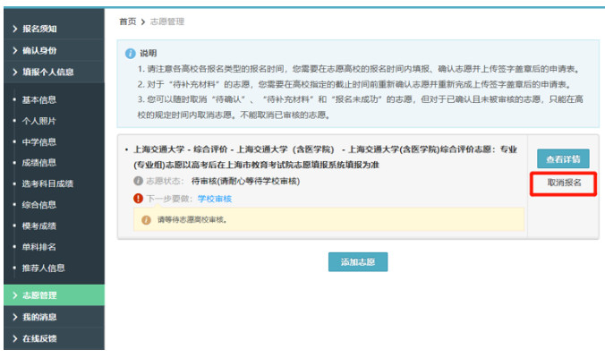Click the 志愿状态 label
Viewport: 605px width, 358px height.
165,181
